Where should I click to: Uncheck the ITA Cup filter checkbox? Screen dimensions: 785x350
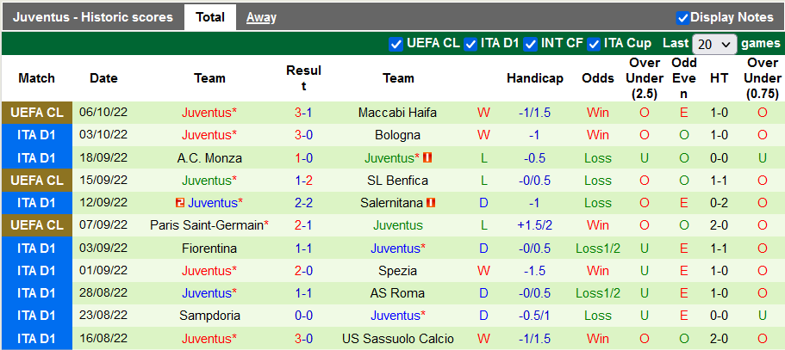point(594,44)
